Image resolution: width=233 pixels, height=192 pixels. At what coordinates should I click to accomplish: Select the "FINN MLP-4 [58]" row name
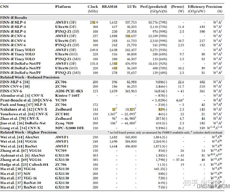pos(15,82)
